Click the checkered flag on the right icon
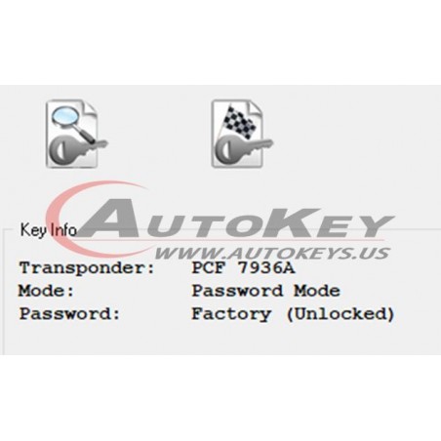This screenshot has width=441, height=441. coord(239,122)
